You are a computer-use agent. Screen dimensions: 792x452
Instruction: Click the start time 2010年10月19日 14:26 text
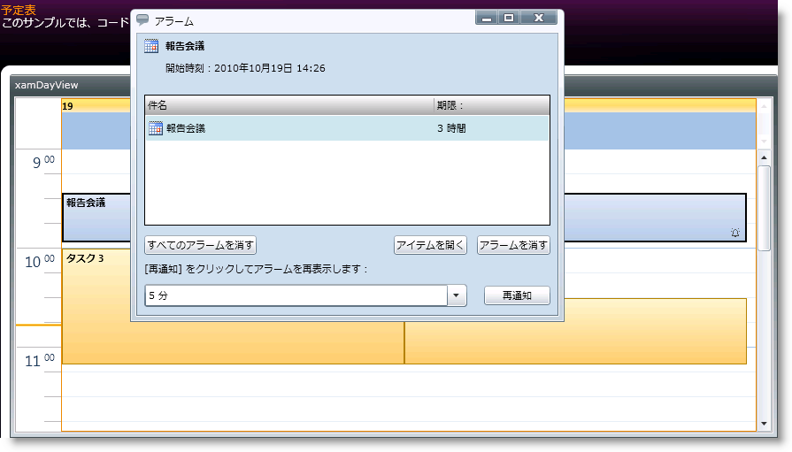click(x=270, y=68)
